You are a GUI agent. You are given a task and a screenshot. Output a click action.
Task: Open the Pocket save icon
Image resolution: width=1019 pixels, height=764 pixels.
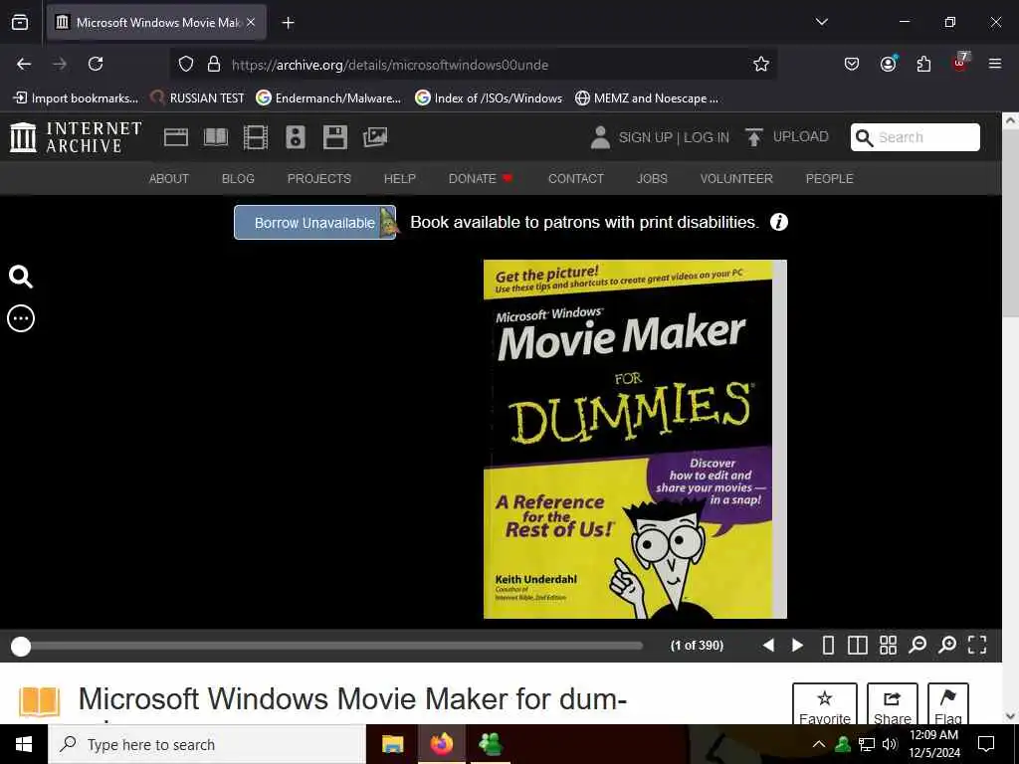pos(852,64)
